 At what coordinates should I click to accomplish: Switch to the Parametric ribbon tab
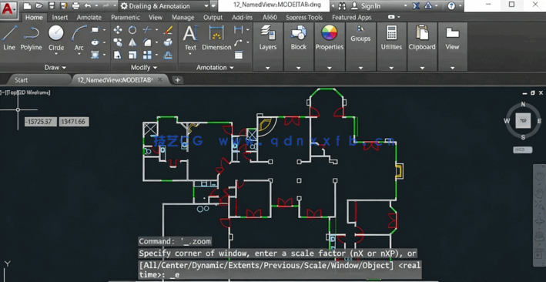pos(126,17)
